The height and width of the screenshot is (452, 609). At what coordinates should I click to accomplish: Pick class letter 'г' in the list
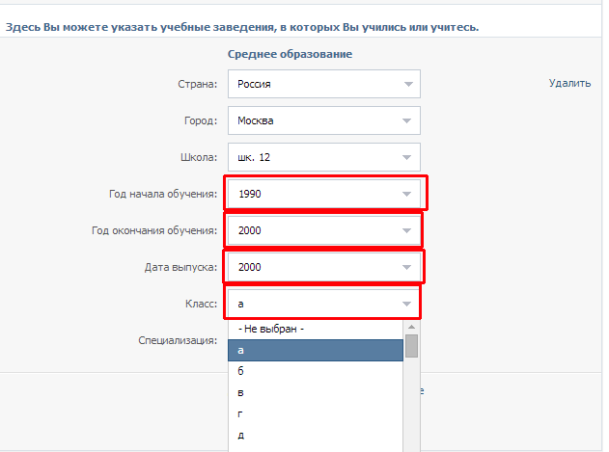[x=316, y=414]
